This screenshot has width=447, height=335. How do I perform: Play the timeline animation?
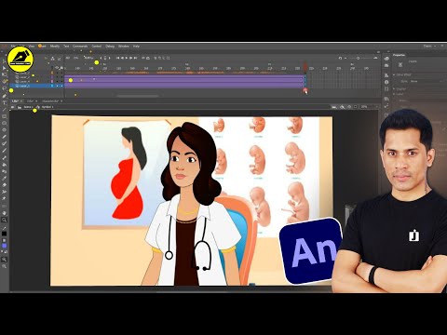point(127,58)
